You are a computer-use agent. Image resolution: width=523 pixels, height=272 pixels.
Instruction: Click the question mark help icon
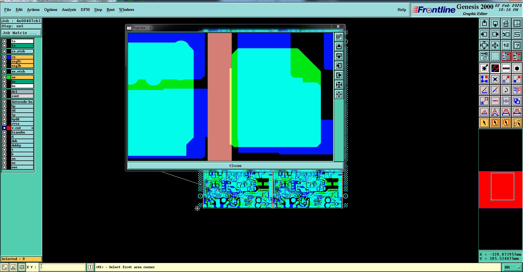tap(517, 45)
